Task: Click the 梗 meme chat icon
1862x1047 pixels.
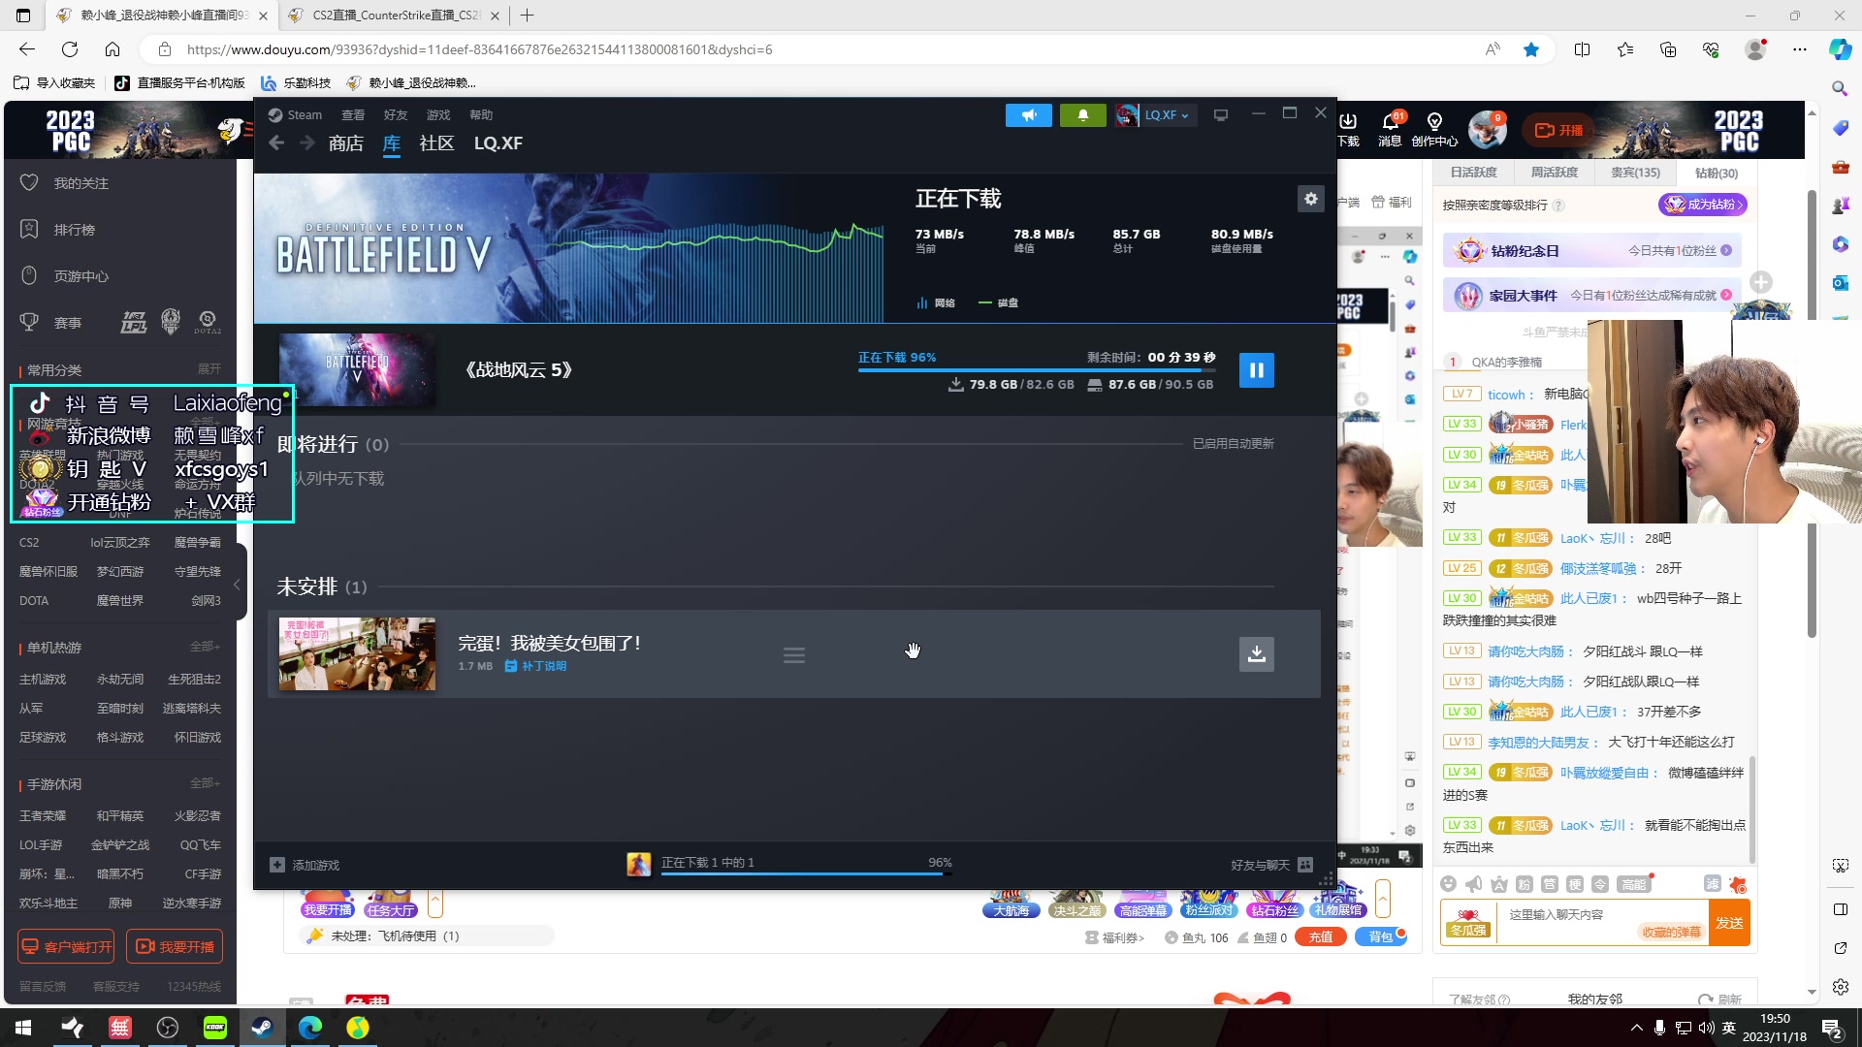Action: tap(1575, 884)
